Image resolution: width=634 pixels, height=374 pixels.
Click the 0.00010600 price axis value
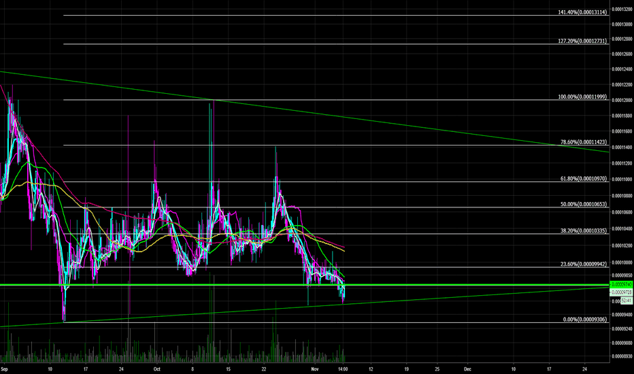pos(622,212)
